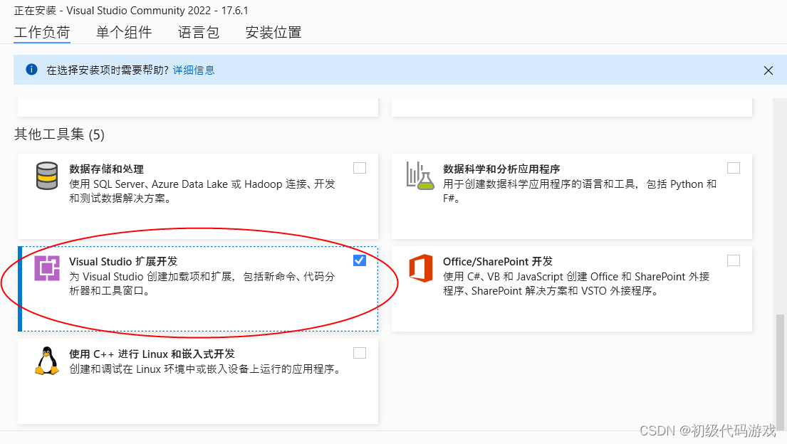Image resolution: width=787 pixels, height=444 pixels.
Task: Enable the Office/SharePoint 开发 checkbox
Action: point(734,260)
